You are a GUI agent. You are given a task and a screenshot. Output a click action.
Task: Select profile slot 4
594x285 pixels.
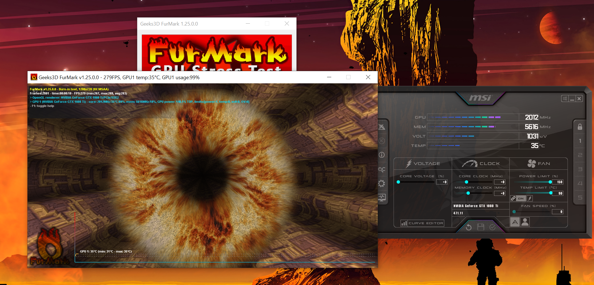(580, 183)
